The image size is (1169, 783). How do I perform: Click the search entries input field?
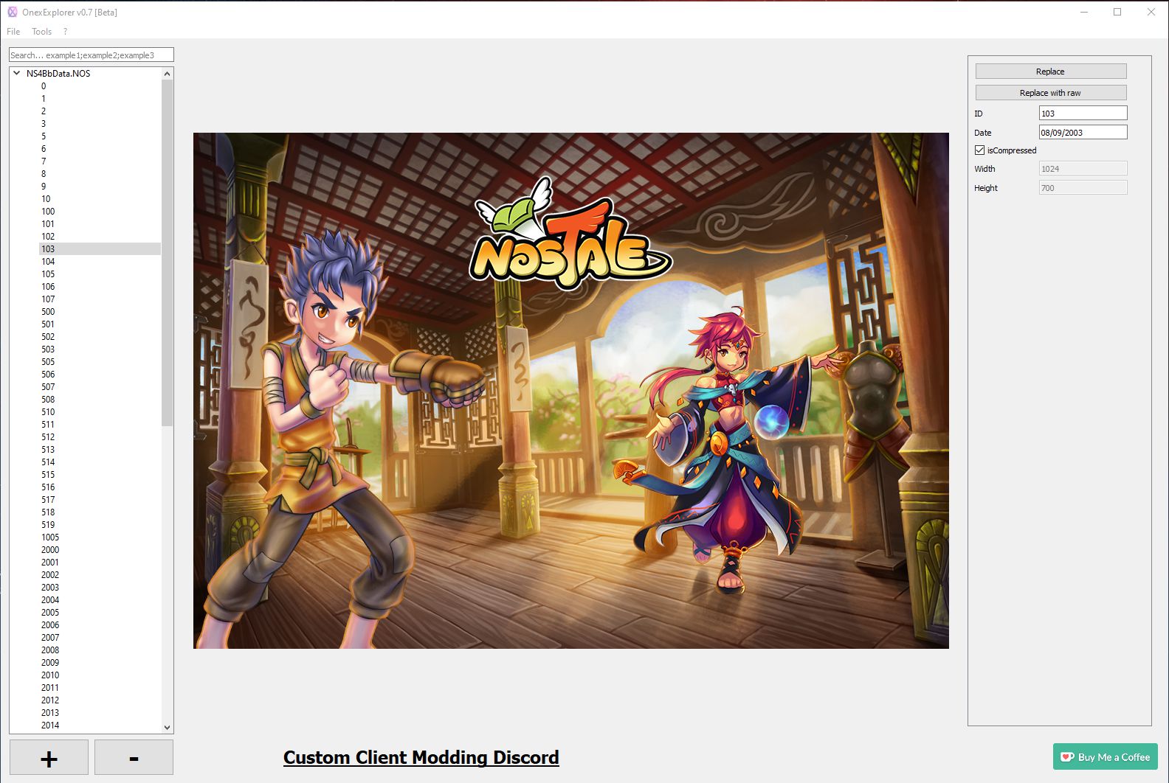(92, 55)
